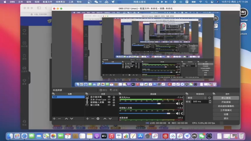Click the 停止推流 button
The height and width of the screenshot is (141, 251).
pos(226,98)
